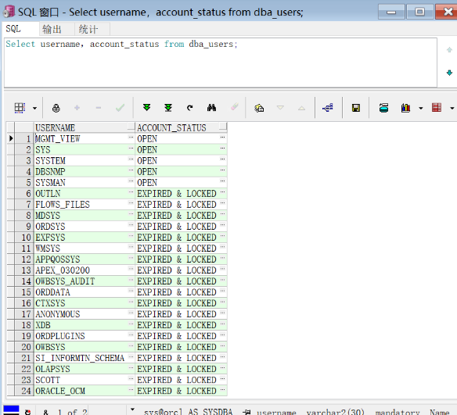Click the save floppy disk icon

point(356,108)
